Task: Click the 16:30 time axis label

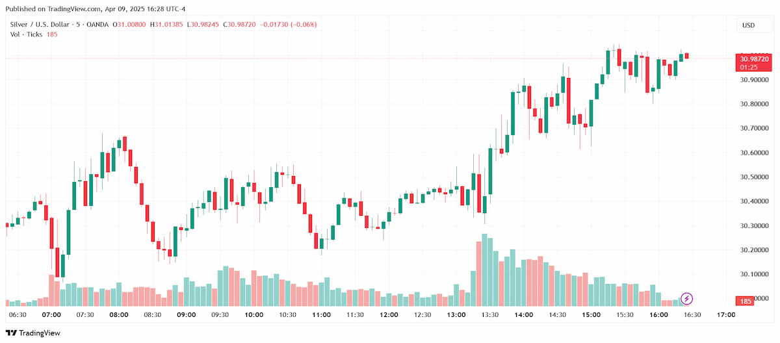Action: (692, 314)
